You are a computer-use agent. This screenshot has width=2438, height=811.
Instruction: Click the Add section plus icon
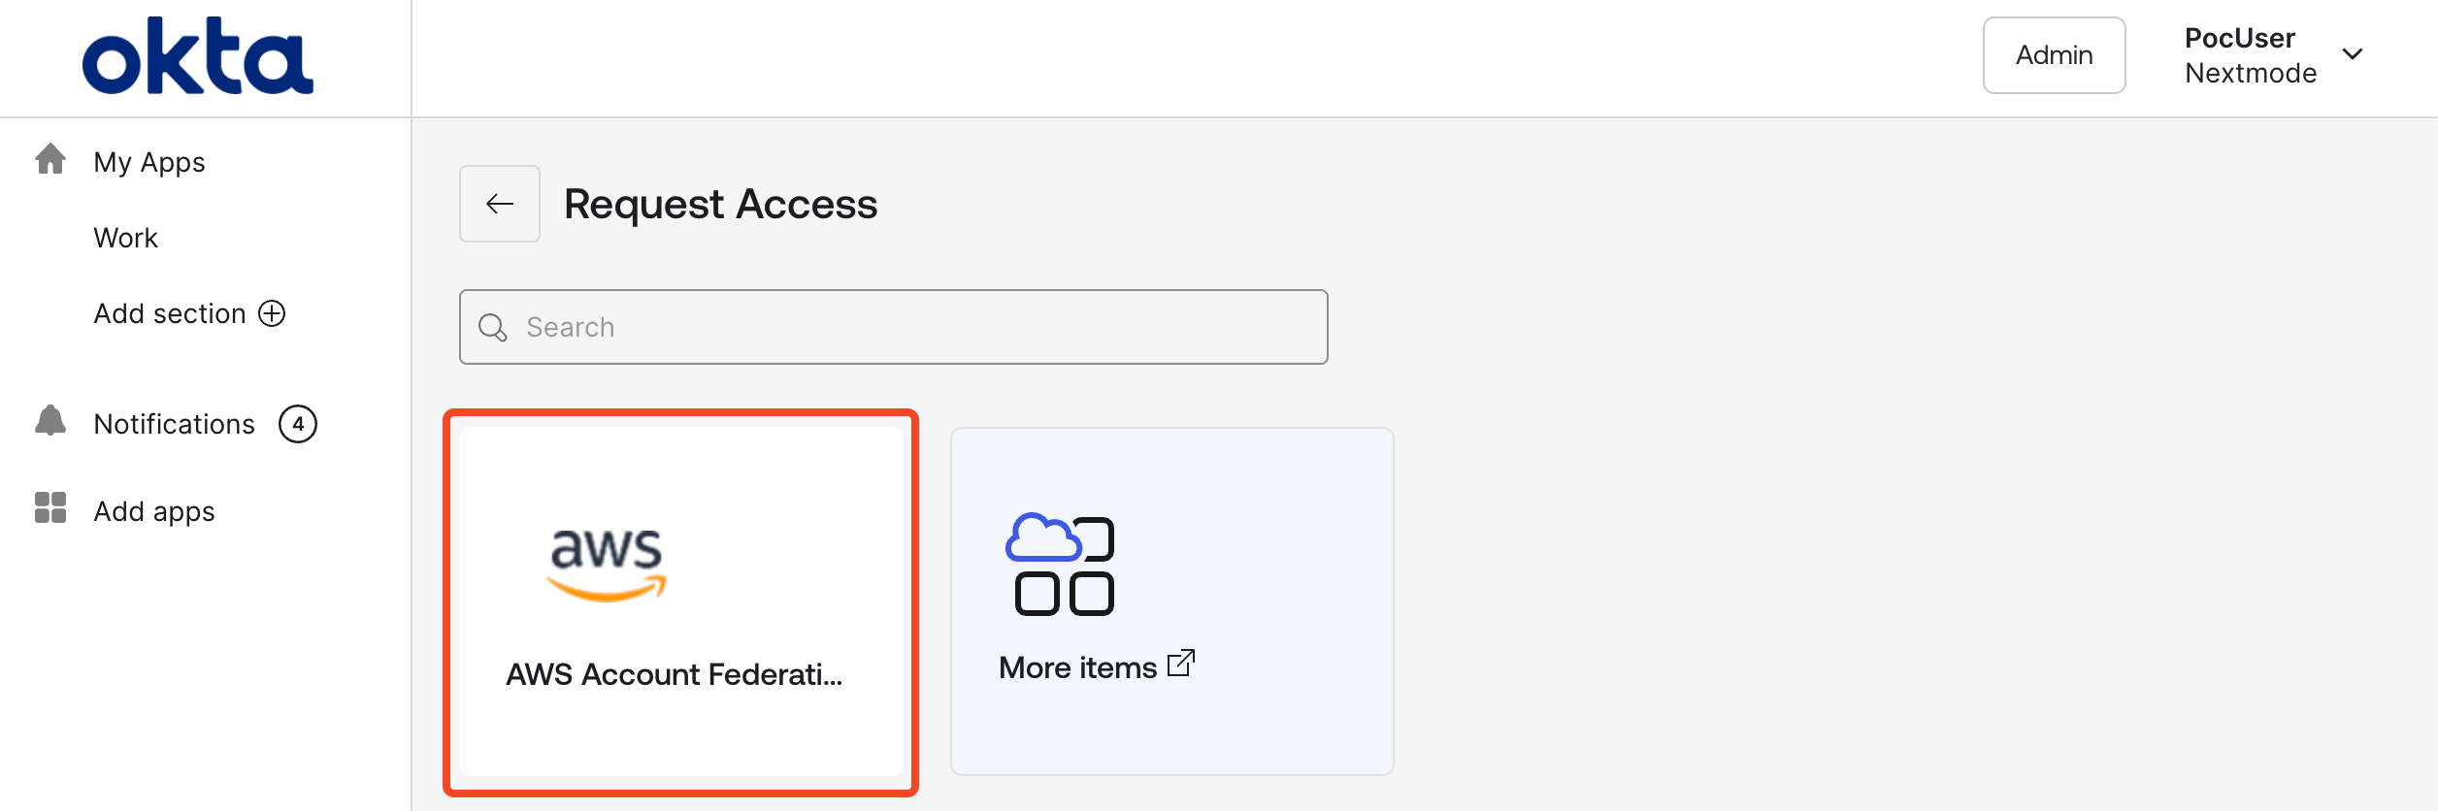click(273, 312)
